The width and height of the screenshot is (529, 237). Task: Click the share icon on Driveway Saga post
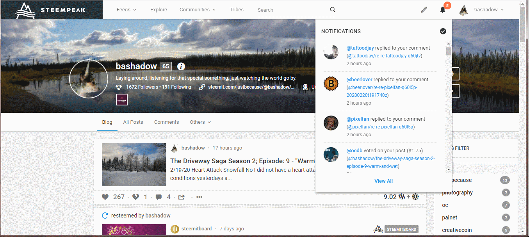click(182, 197)
